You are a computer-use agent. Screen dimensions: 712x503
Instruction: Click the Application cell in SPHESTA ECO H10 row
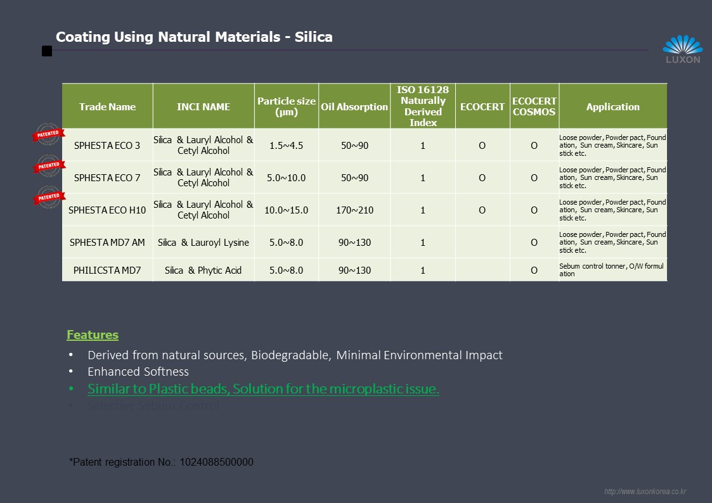[x=613, y=210]
